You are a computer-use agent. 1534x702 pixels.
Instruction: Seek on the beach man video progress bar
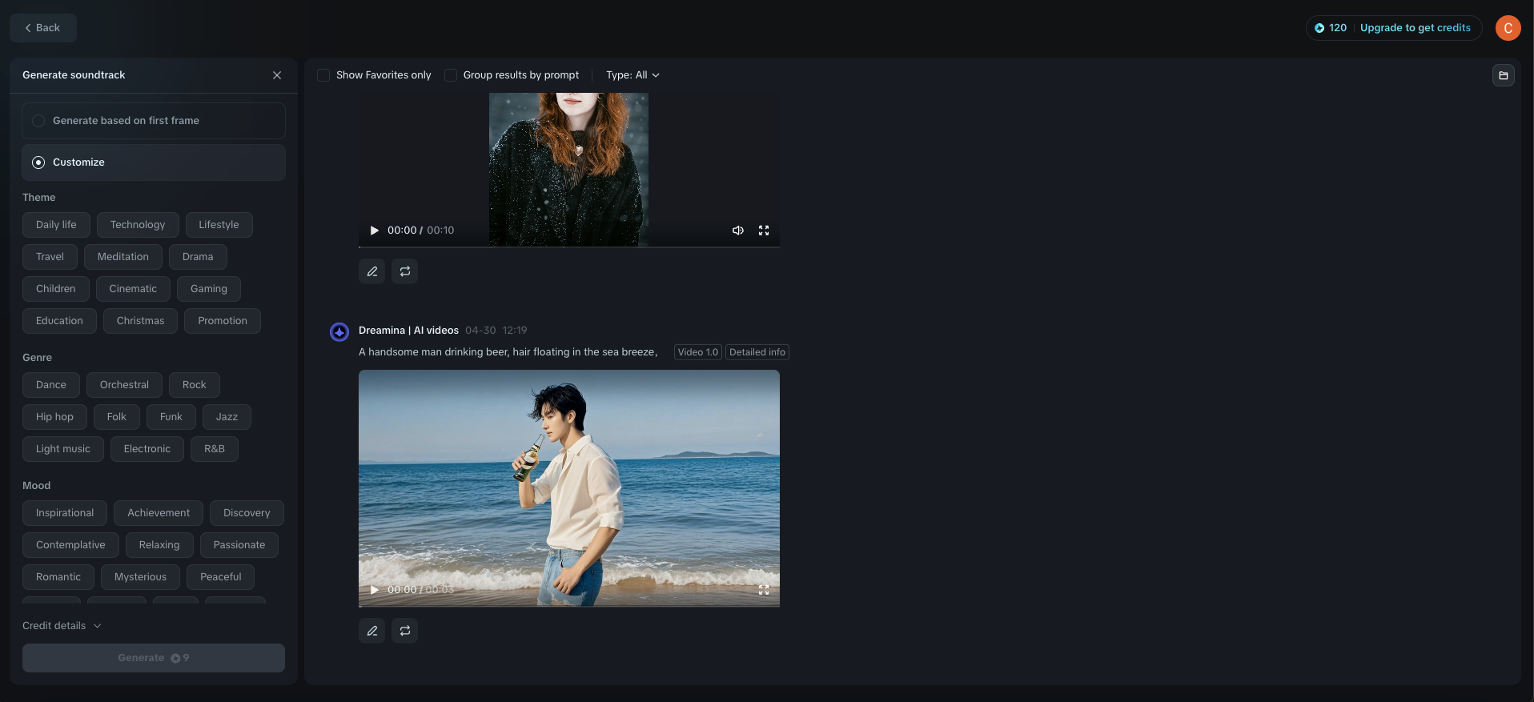[x=569, y=606]
